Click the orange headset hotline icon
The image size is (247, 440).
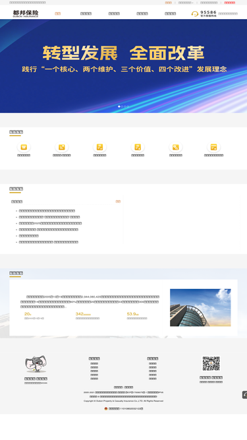pyautogui.click(x=194, y=14)
